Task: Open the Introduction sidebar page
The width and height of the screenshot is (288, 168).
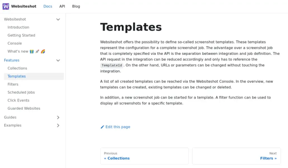Action: 18,27
